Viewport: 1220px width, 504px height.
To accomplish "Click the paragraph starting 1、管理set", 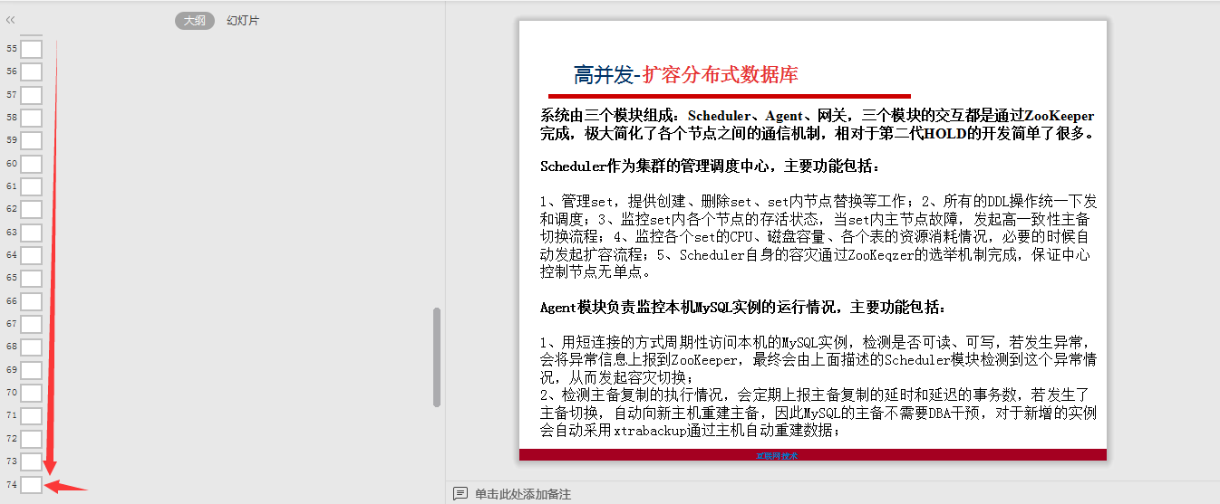I will point(818,235).
